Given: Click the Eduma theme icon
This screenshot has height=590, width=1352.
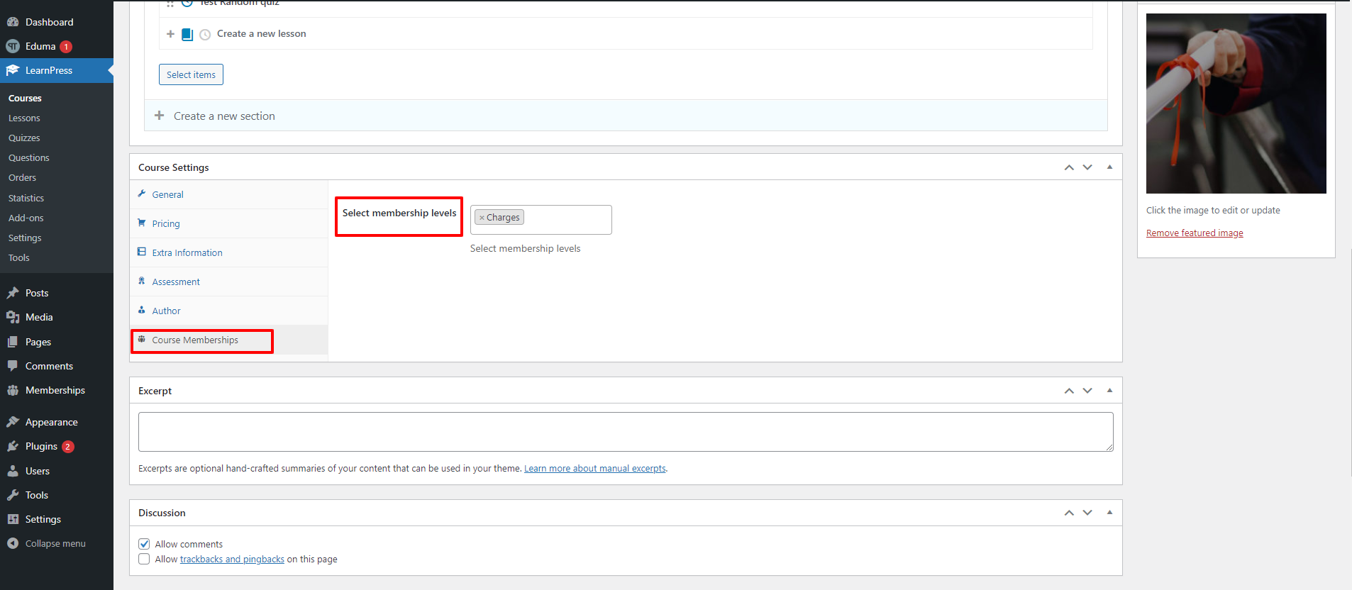Looking at the screenshot, I should click(x=13, y=46).
